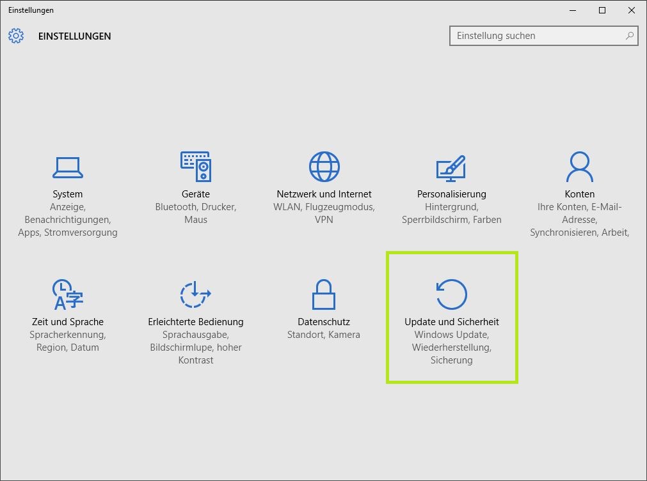Select the Erleichterte Bedienung dashed clock icon
Viewport: 647px width, 481px height.
tap(196, 294)
